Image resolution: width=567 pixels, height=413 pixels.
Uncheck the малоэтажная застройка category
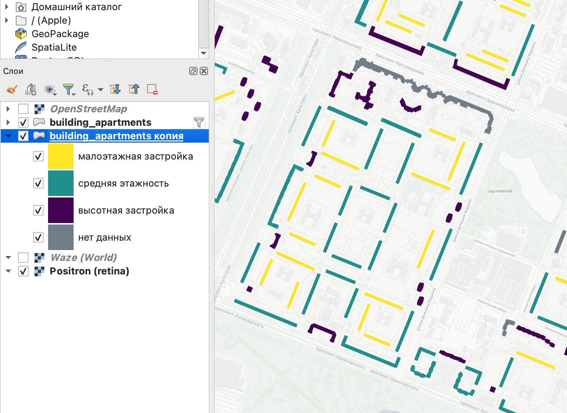38,156
